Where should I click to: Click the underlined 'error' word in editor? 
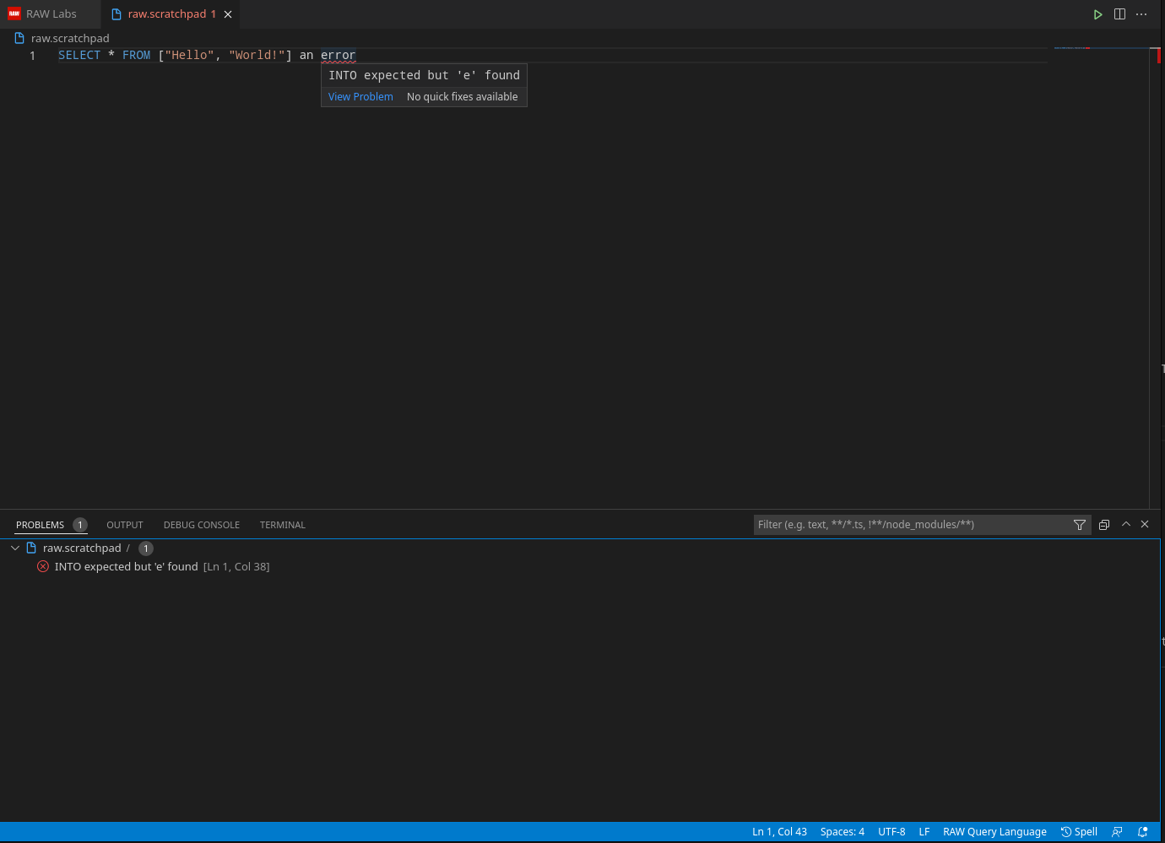[x=339, y=56]
